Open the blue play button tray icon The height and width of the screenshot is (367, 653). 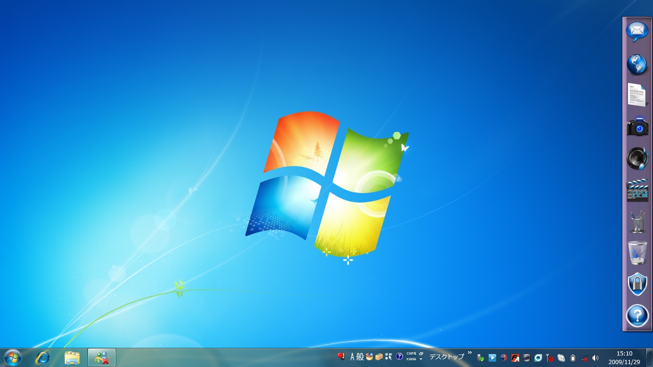[x=492, y=357]
